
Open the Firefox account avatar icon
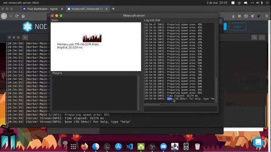pyautogui.click(x=252, y=16)
